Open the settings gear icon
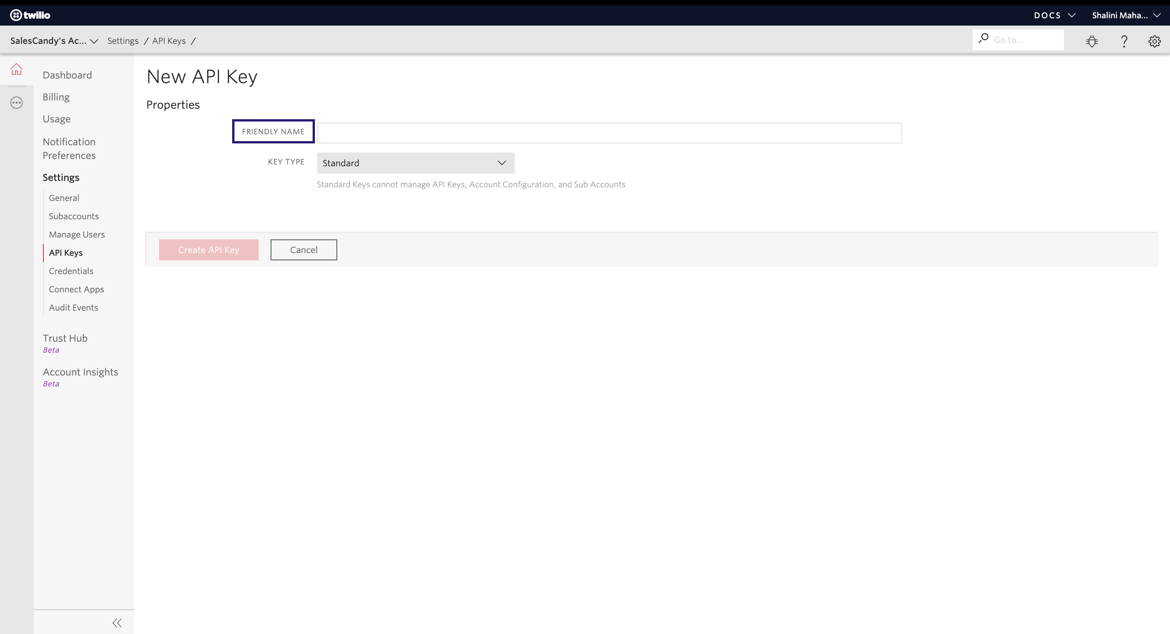The width and height of the screenshot is (1170, 634). 1155,41
